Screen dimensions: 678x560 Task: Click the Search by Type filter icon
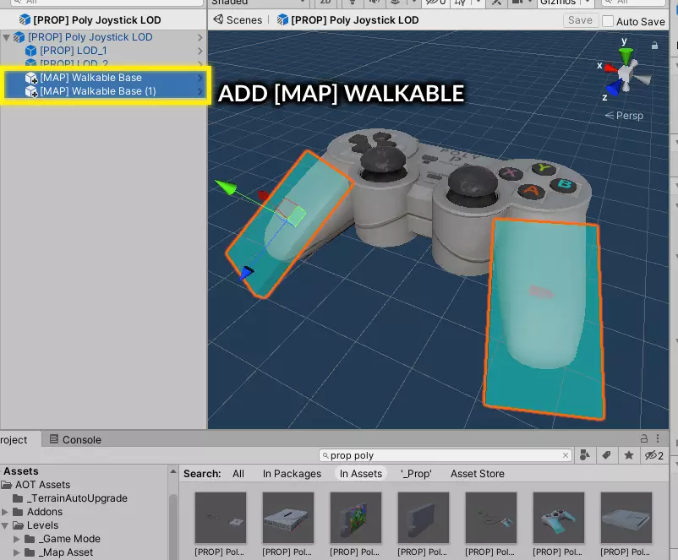pos(585,455)
